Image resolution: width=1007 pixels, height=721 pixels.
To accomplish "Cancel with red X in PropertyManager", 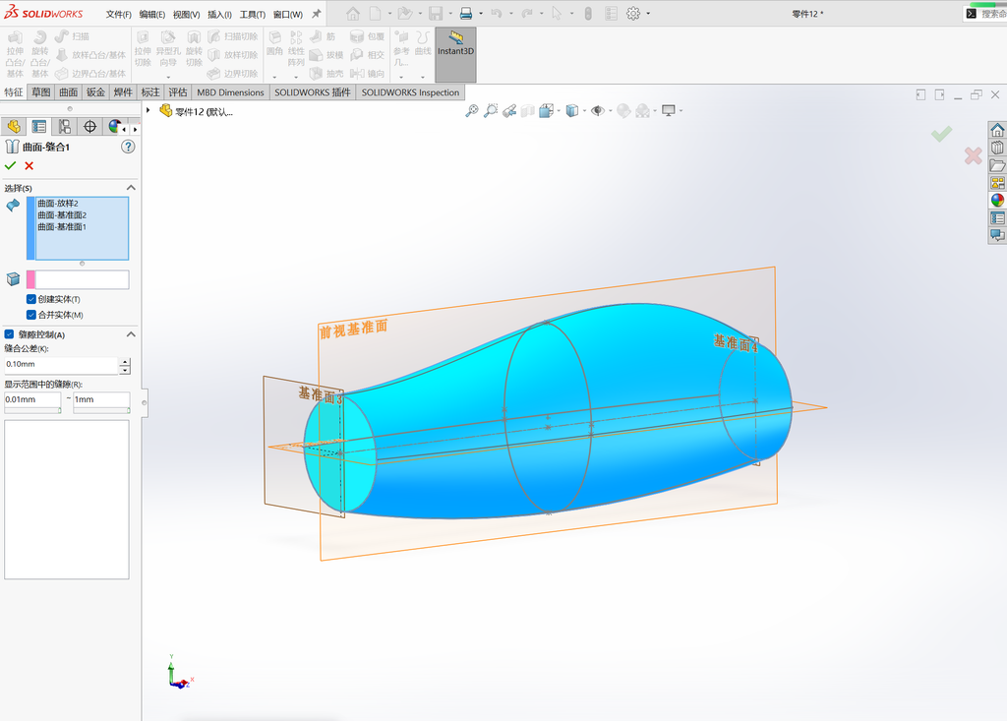I will tap(29, 166).
